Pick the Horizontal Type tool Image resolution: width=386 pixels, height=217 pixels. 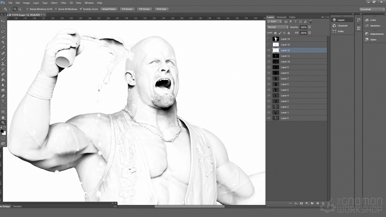3,101
